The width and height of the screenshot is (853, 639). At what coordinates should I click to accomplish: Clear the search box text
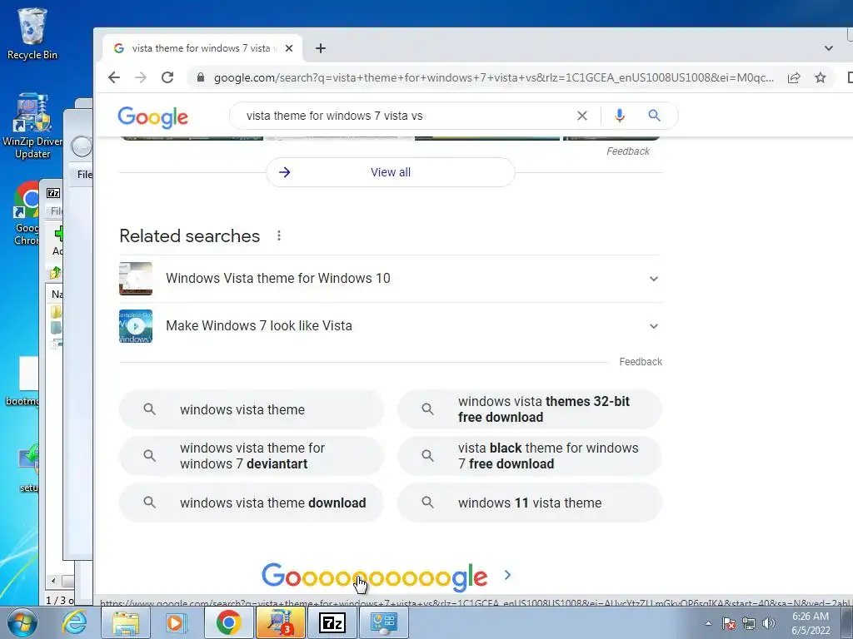click(x=582, y=116)
